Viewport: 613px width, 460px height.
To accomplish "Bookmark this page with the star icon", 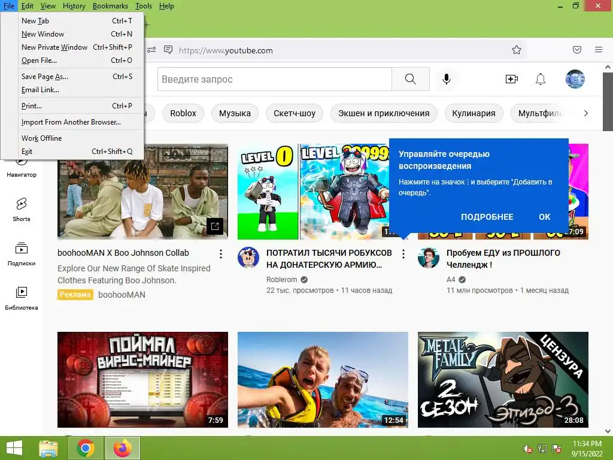I will point(517,50).
